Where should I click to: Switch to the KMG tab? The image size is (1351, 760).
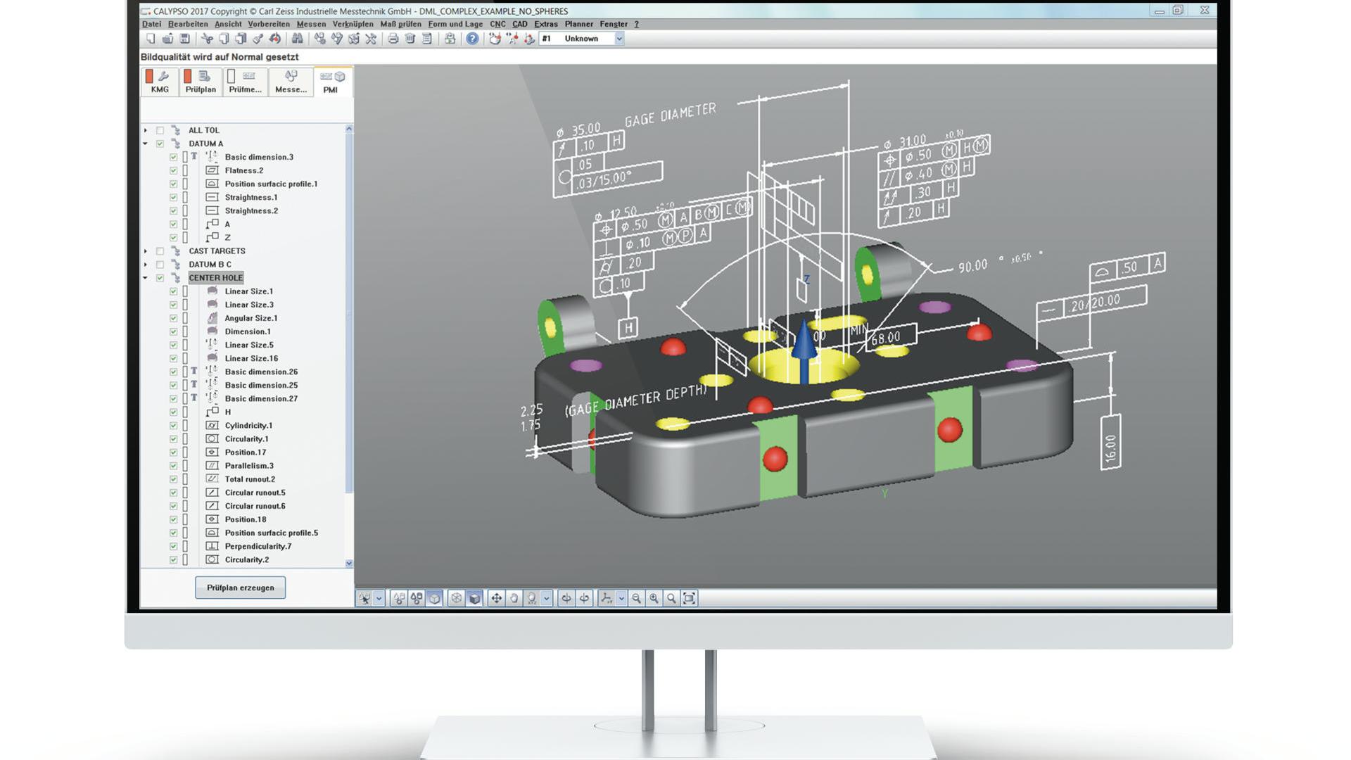(x=160, y=82)
